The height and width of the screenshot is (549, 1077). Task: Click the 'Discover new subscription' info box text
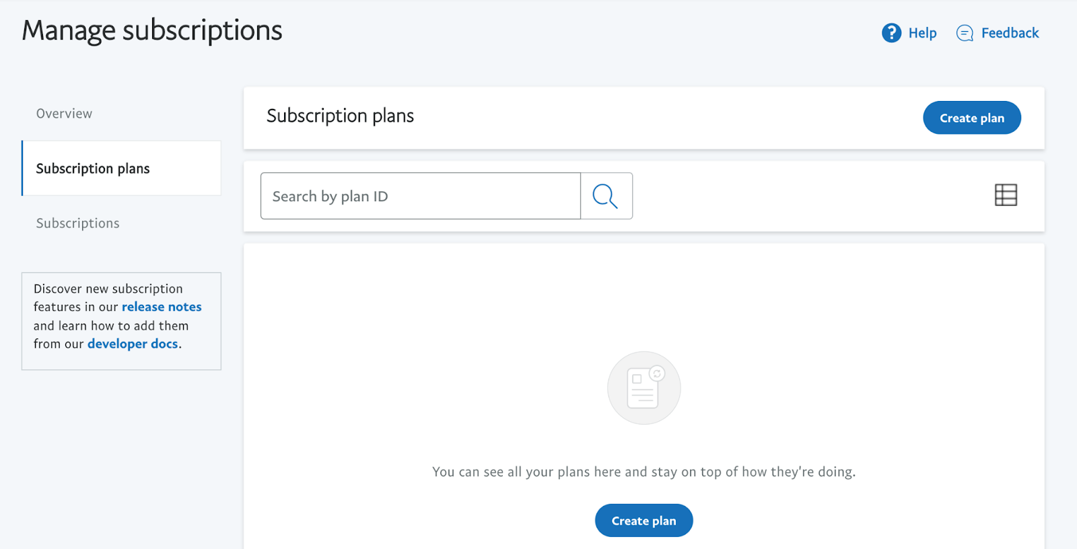pyautogui.click(x=108, y=289)
